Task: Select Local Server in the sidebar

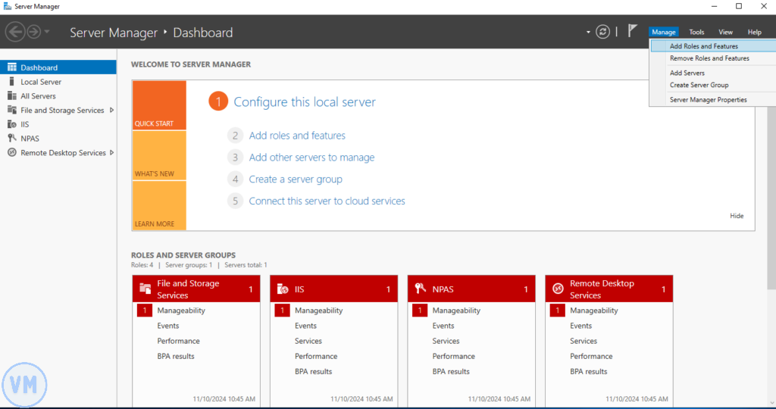Action: [x=41, y=82]
